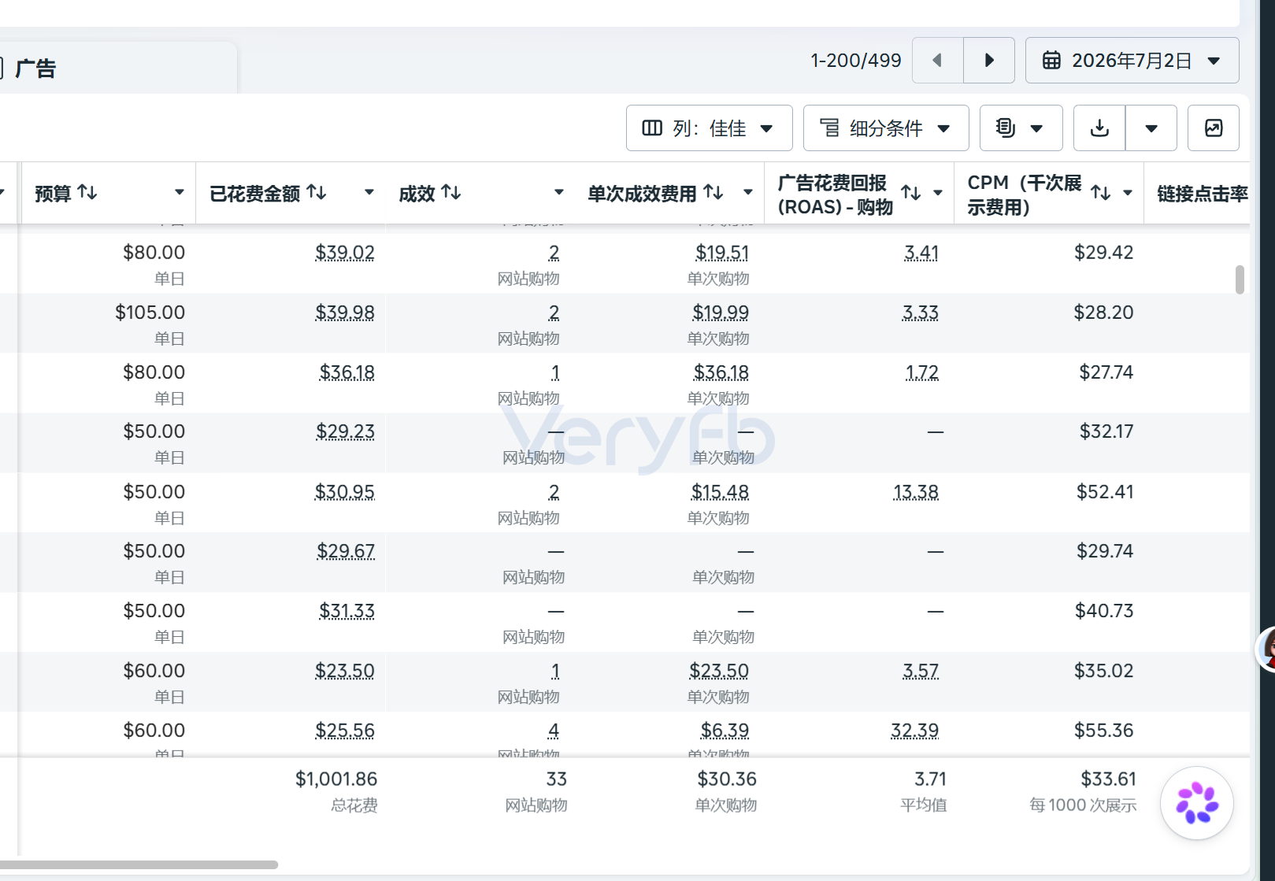
Task: Click cost per result $19.51
Action: (722, 253)
